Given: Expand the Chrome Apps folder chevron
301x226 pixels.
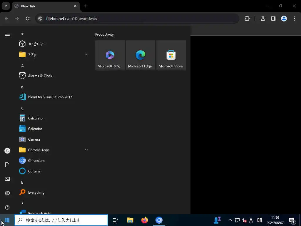Looking at the screenshot, I should [86, 150].
